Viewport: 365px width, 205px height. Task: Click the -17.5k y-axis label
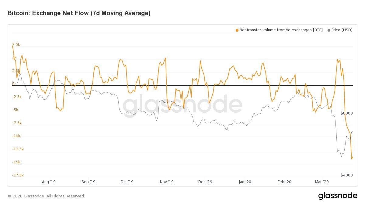(18, 175)
